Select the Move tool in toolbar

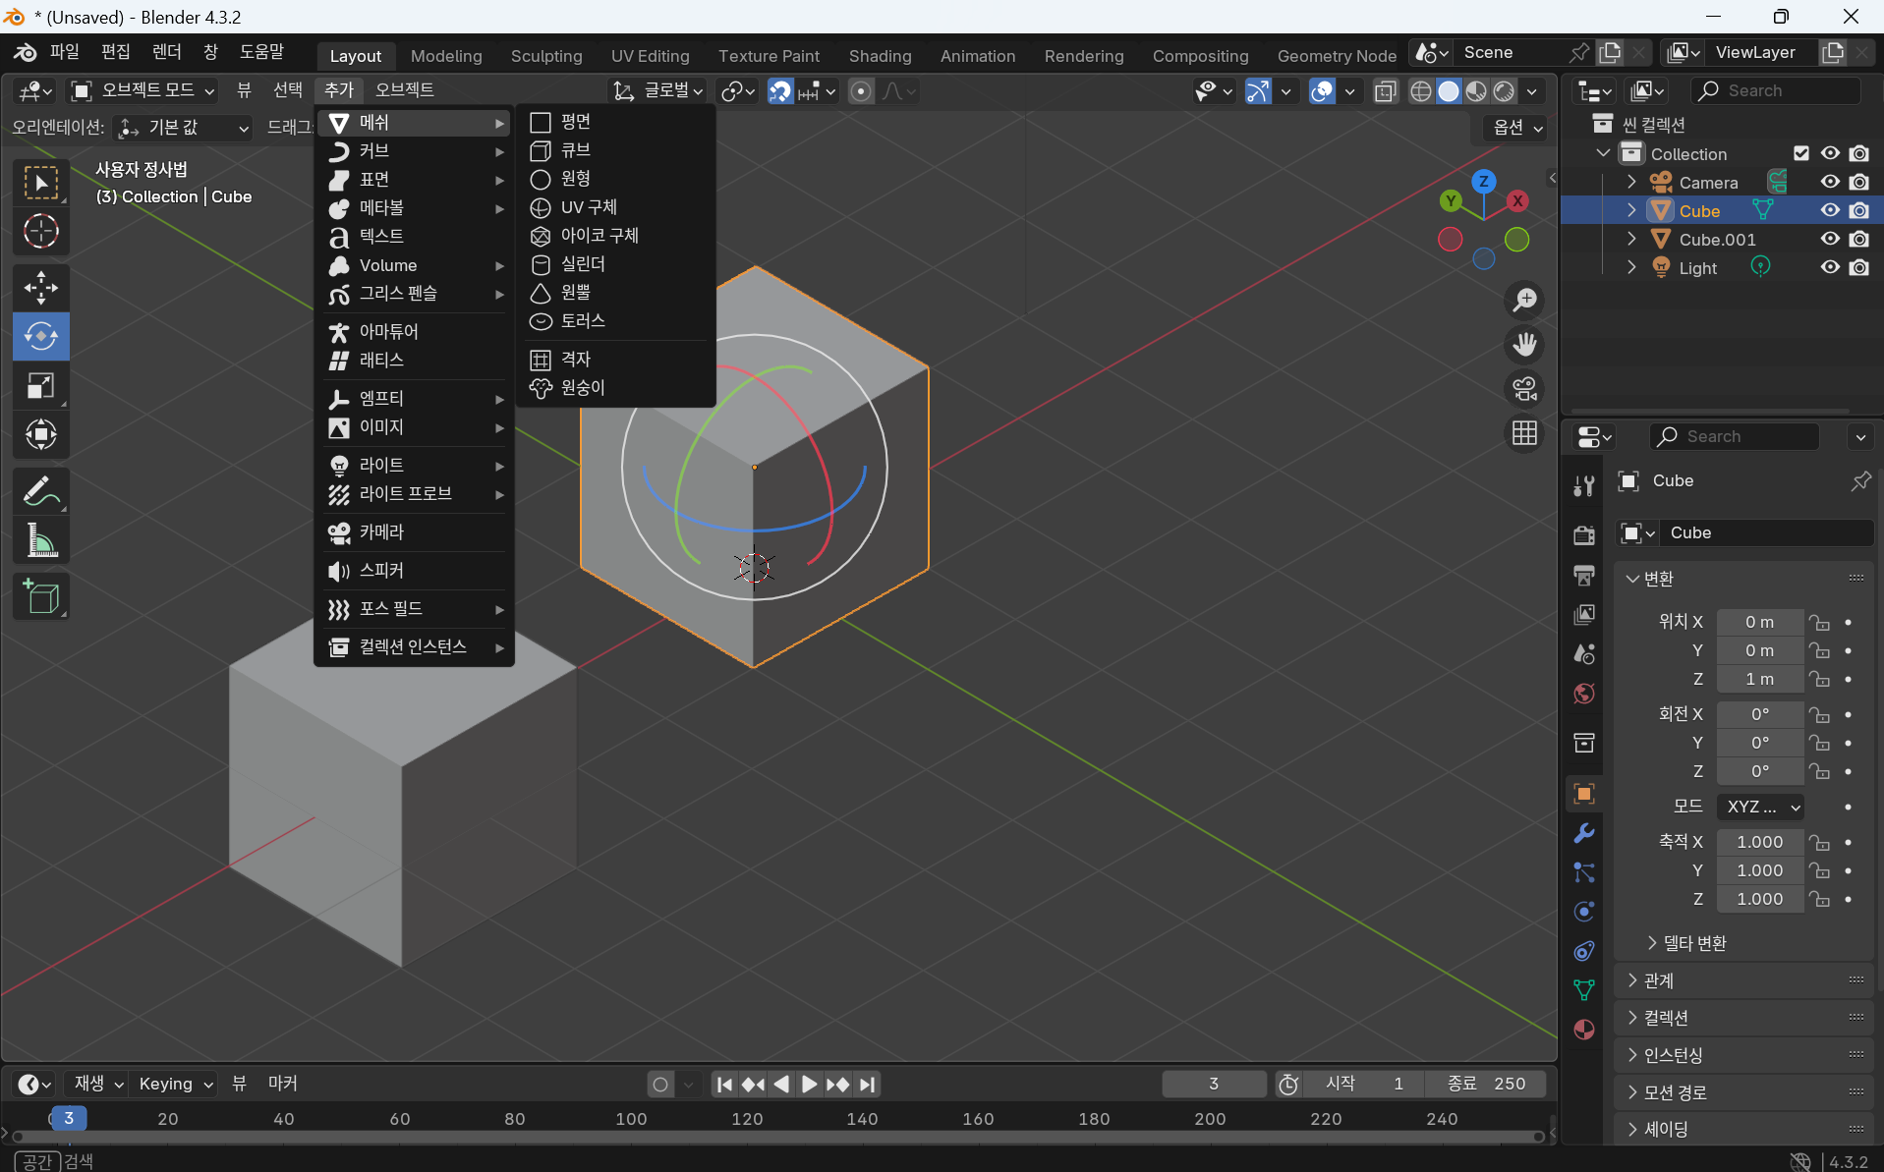pyautogui.click(x=40, y=288)
